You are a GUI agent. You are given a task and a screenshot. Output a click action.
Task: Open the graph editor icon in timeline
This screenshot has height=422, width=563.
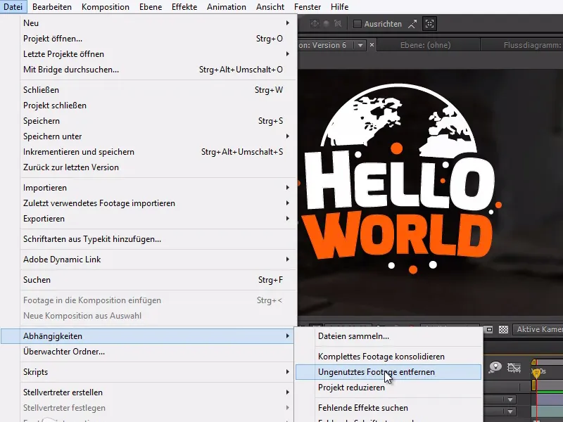point(514,367)
